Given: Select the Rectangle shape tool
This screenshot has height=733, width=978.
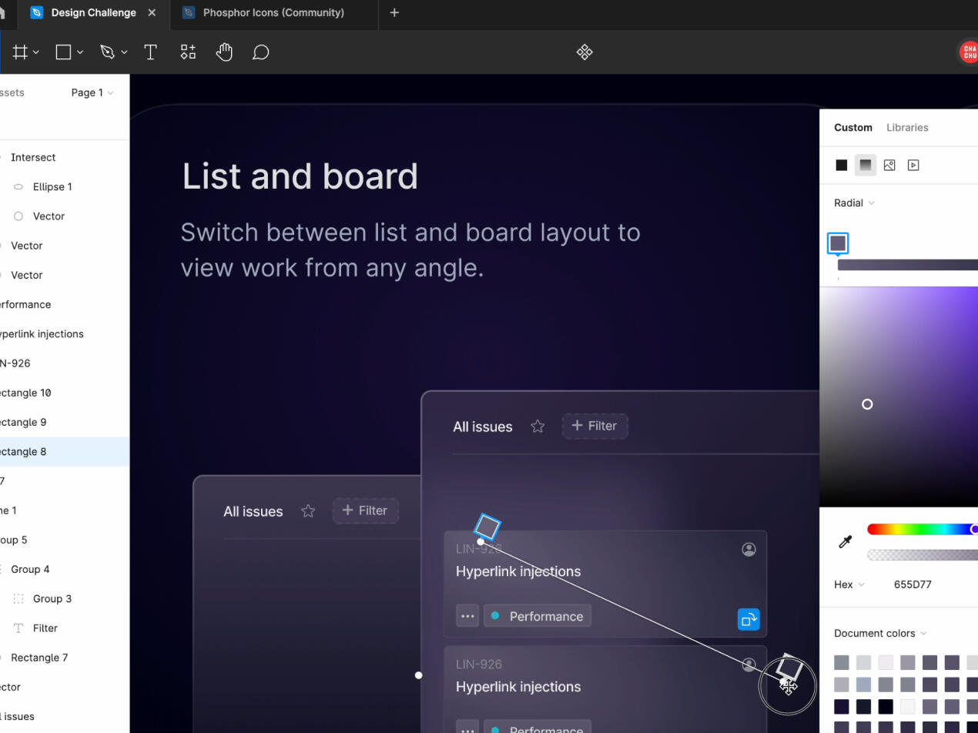Looking at the screenshot, I should point(64,52).
